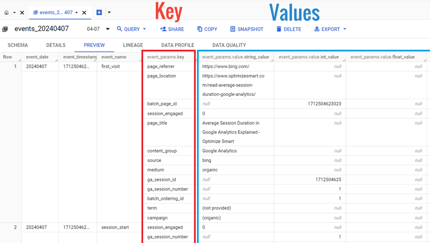Open dropdown arrow next to new tab icon
This screenshot has height=243, width=430.
tap(108, 12)
